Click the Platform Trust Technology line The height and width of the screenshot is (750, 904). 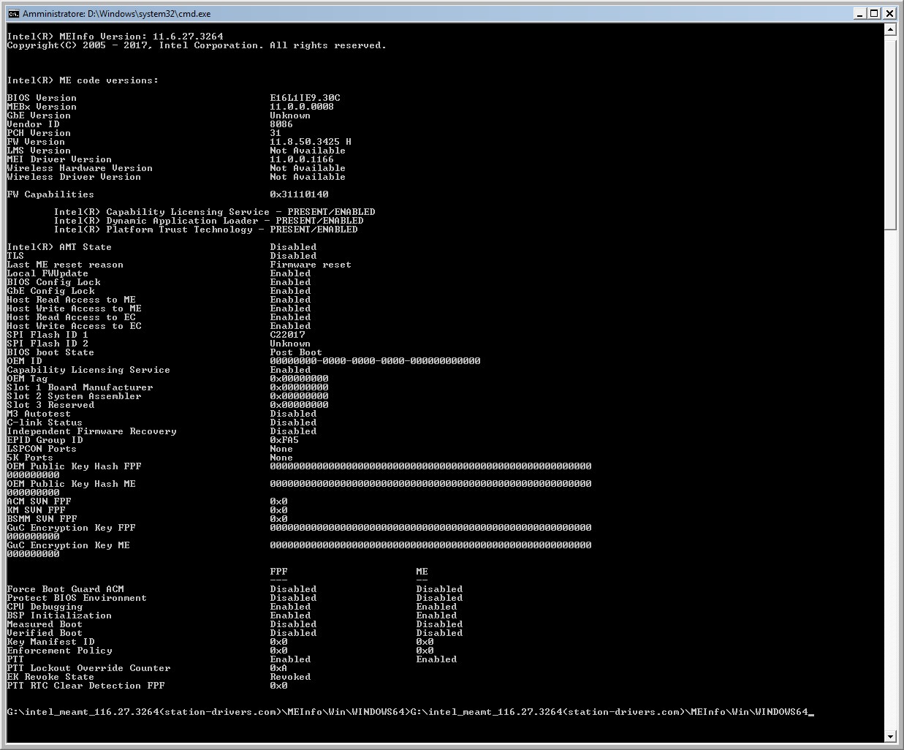click(x=205, y=230)
